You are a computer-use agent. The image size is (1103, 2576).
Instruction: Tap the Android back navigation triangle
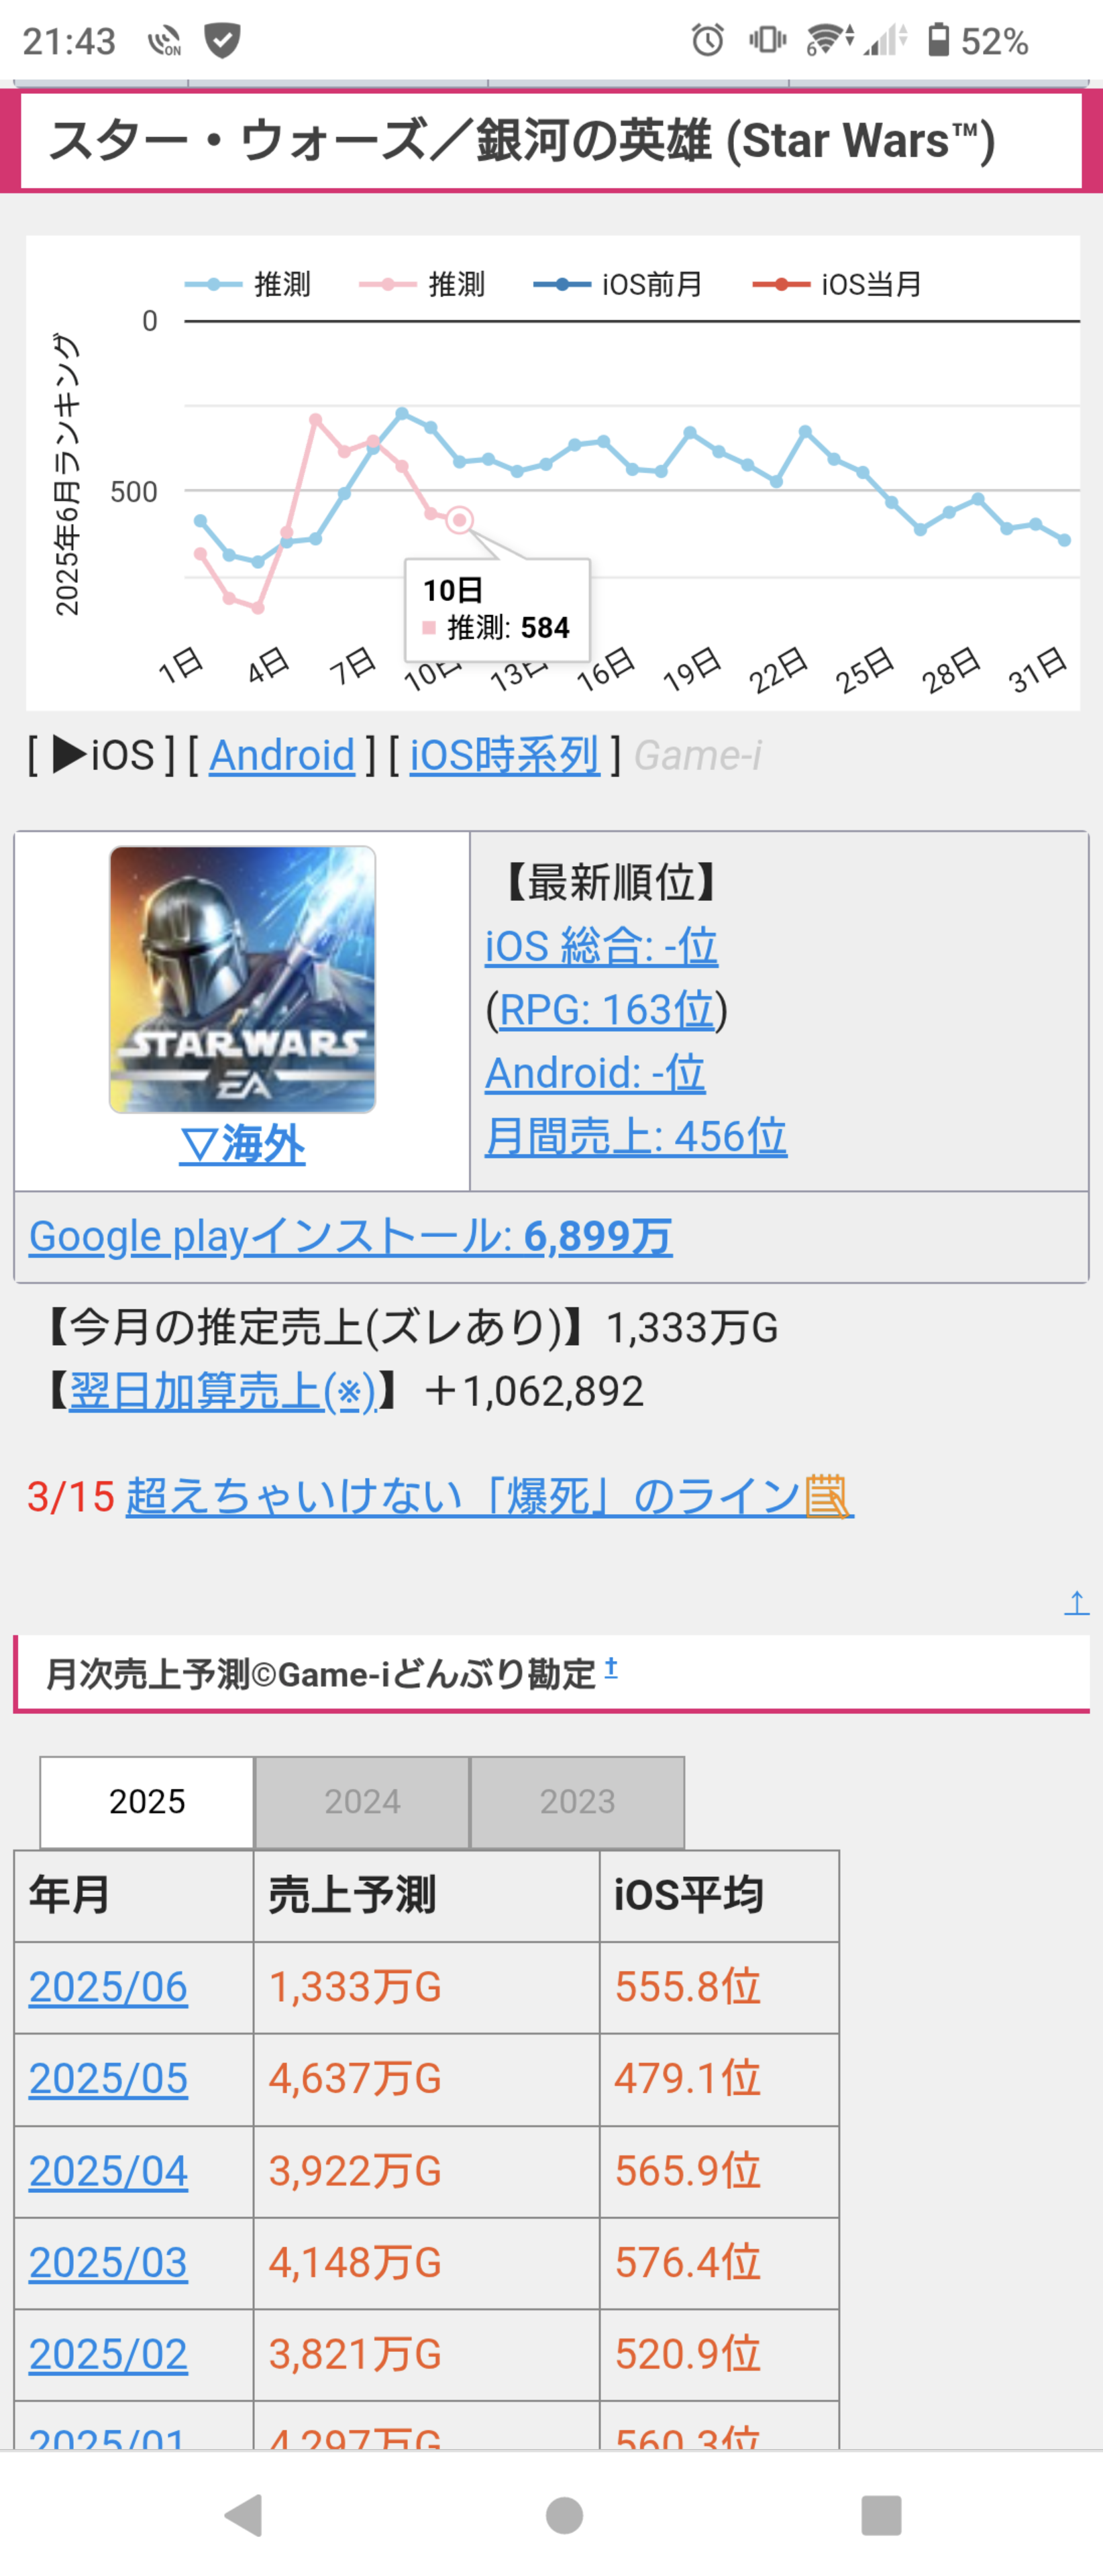coord(244,2515)
